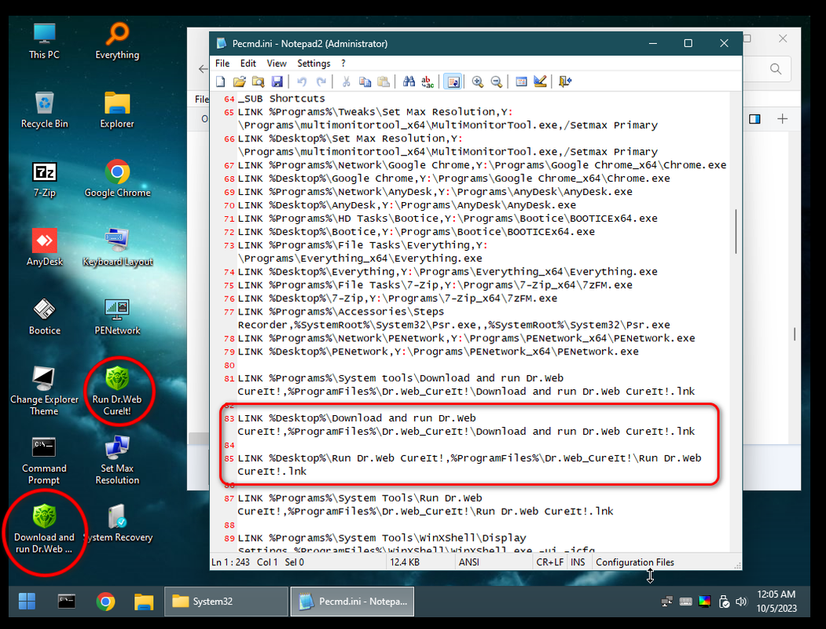Image resolution: width=826 pixels, height=629 pixels.
Task: Select the This PC desktop icon
Action: pyautogui.click(x=44, y=41)
